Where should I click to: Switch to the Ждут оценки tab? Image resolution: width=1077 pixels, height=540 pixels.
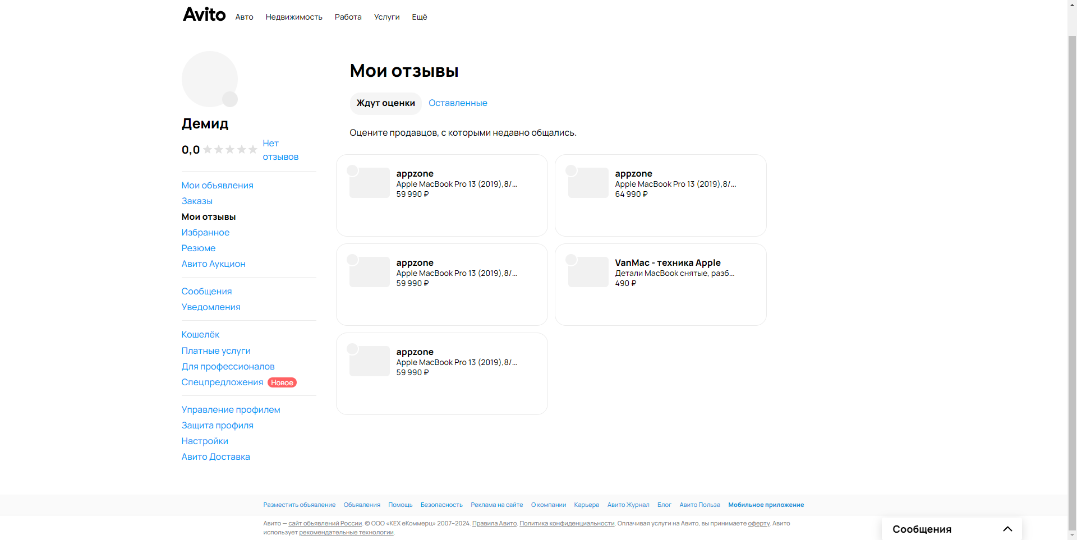[x=385, y=103]
